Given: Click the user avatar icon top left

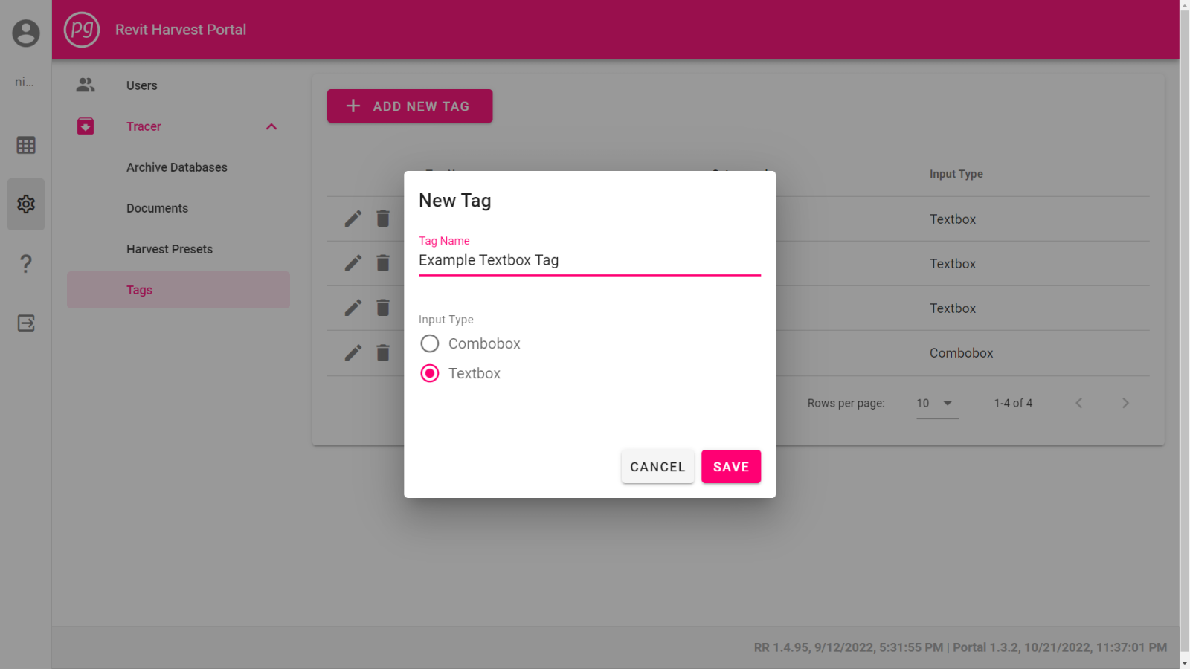Looking at the screenshot, I should 25,33.
